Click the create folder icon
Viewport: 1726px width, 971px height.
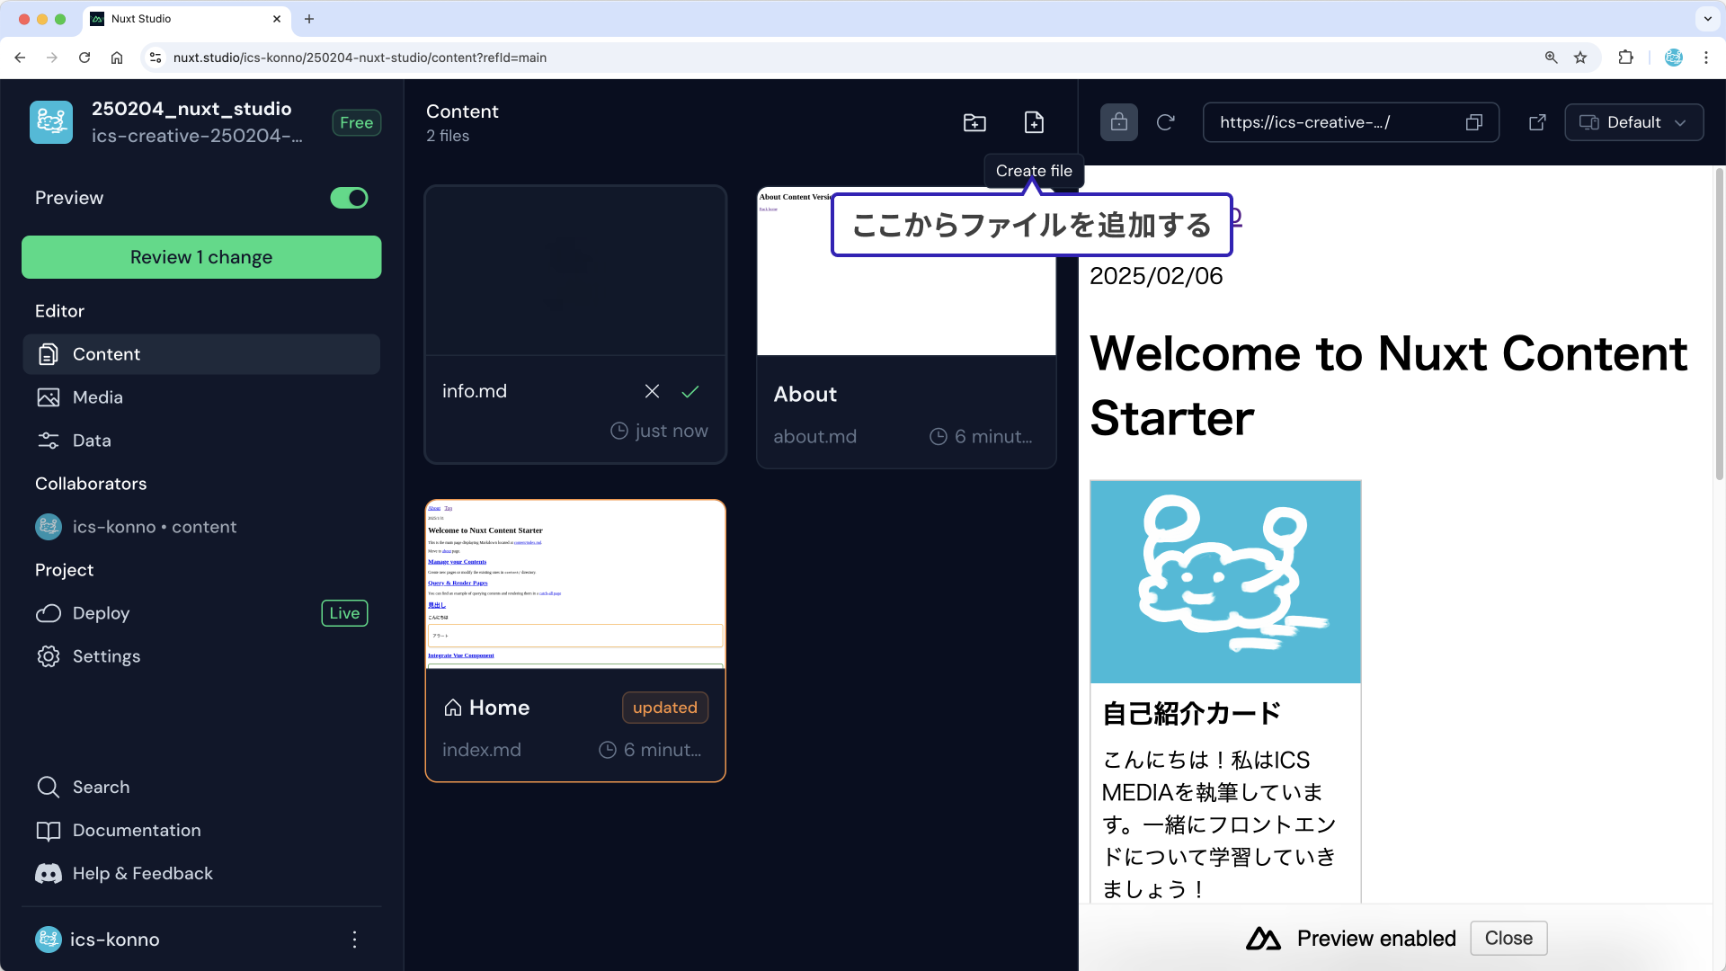pyautogui.click(x=974, y=122)
